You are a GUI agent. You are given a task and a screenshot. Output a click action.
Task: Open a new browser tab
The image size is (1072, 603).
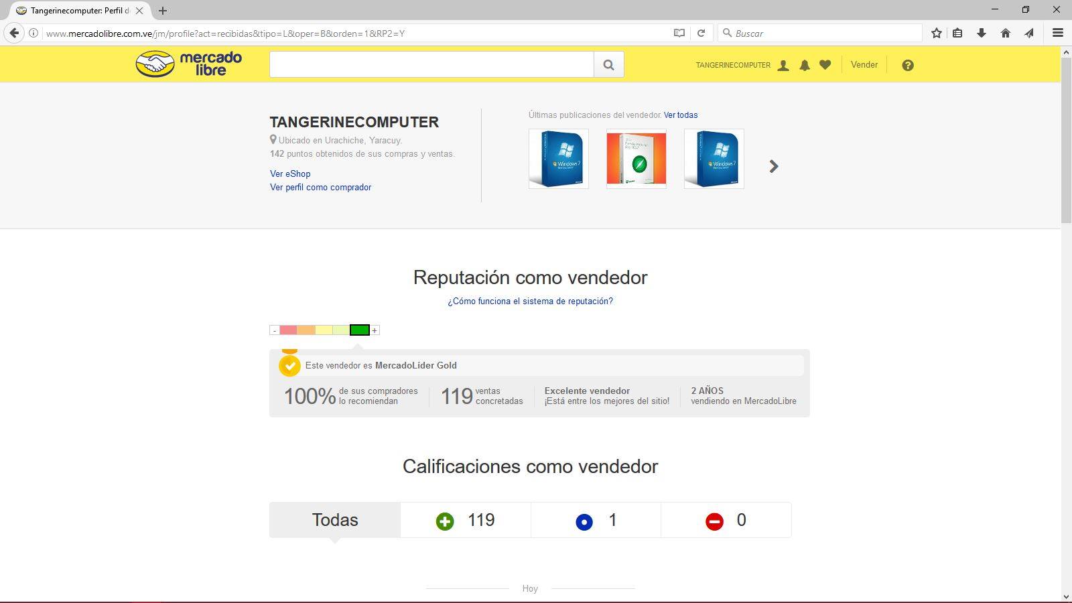(163, 11)
